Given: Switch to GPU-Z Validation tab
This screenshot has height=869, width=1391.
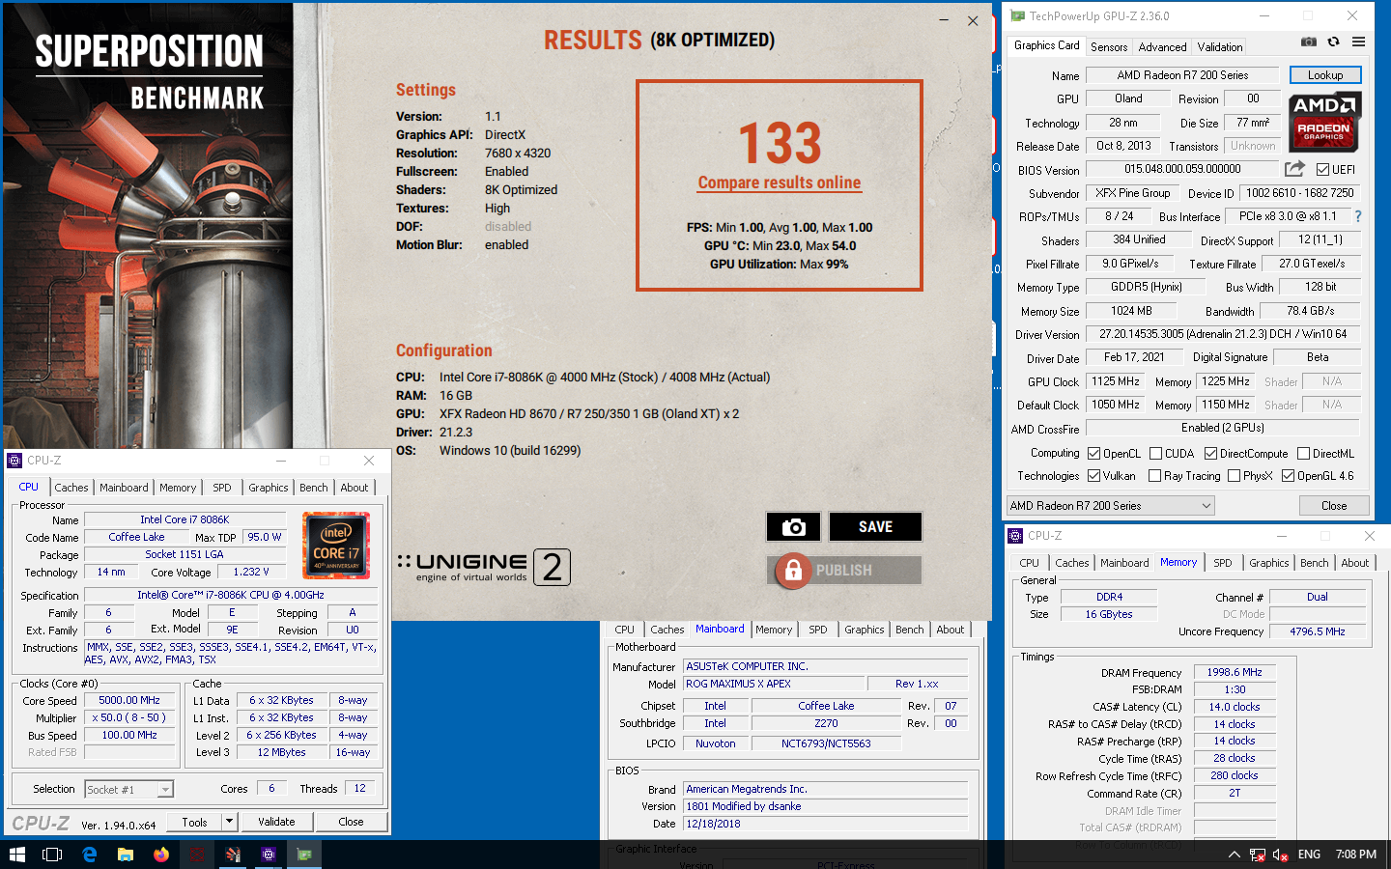Looking at the screenshot, I should 1220,46.
